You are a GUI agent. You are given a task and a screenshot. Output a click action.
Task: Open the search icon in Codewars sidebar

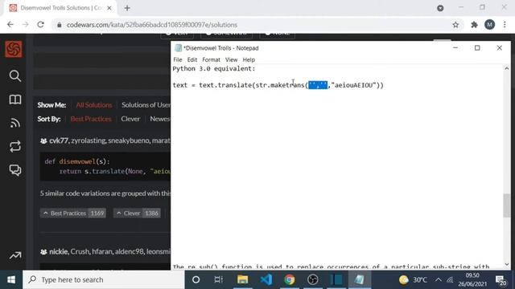click(14, 76)
